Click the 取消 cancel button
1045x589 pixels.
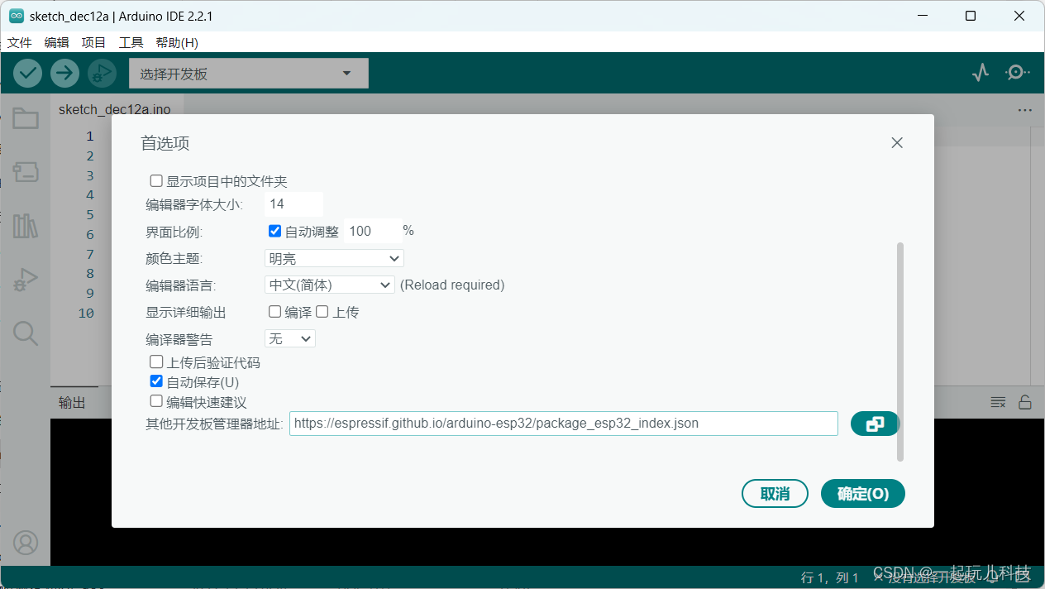(775, 494)
